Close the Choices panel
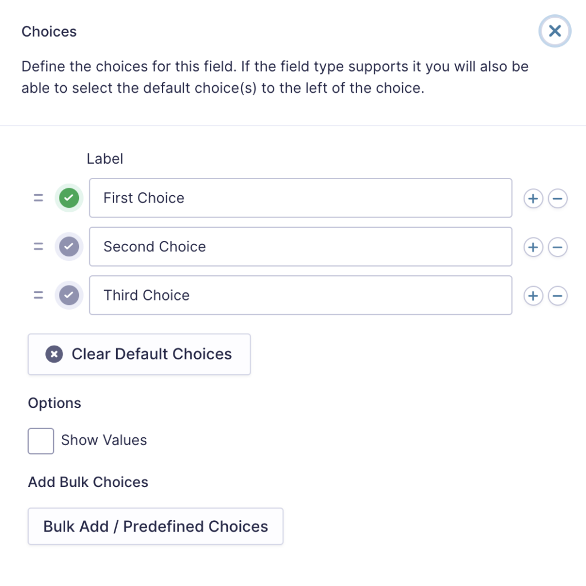The height and width of the screenshot is (586, 586). [x=555, y=31]
